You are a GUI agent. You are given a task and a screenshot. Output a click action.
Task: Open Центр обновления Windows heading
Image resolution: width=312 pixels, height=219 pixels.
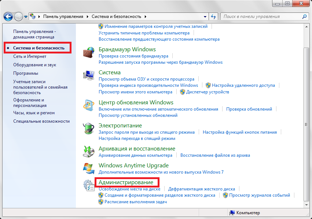[136, 102]
